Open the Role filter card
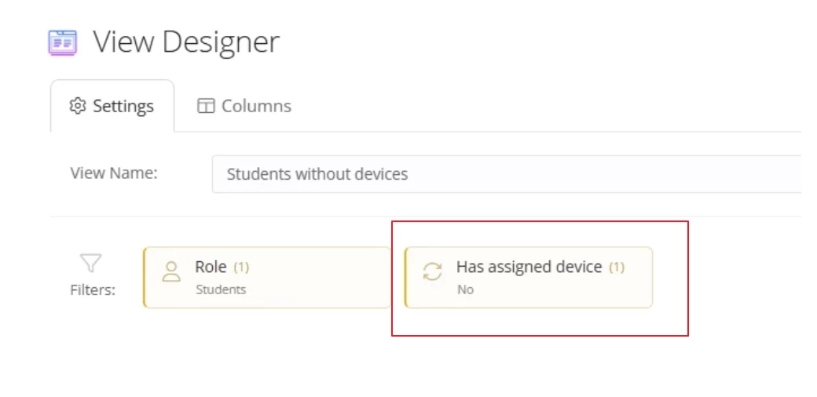The height and width of the screenshot is (397, 817). [267, 277]
